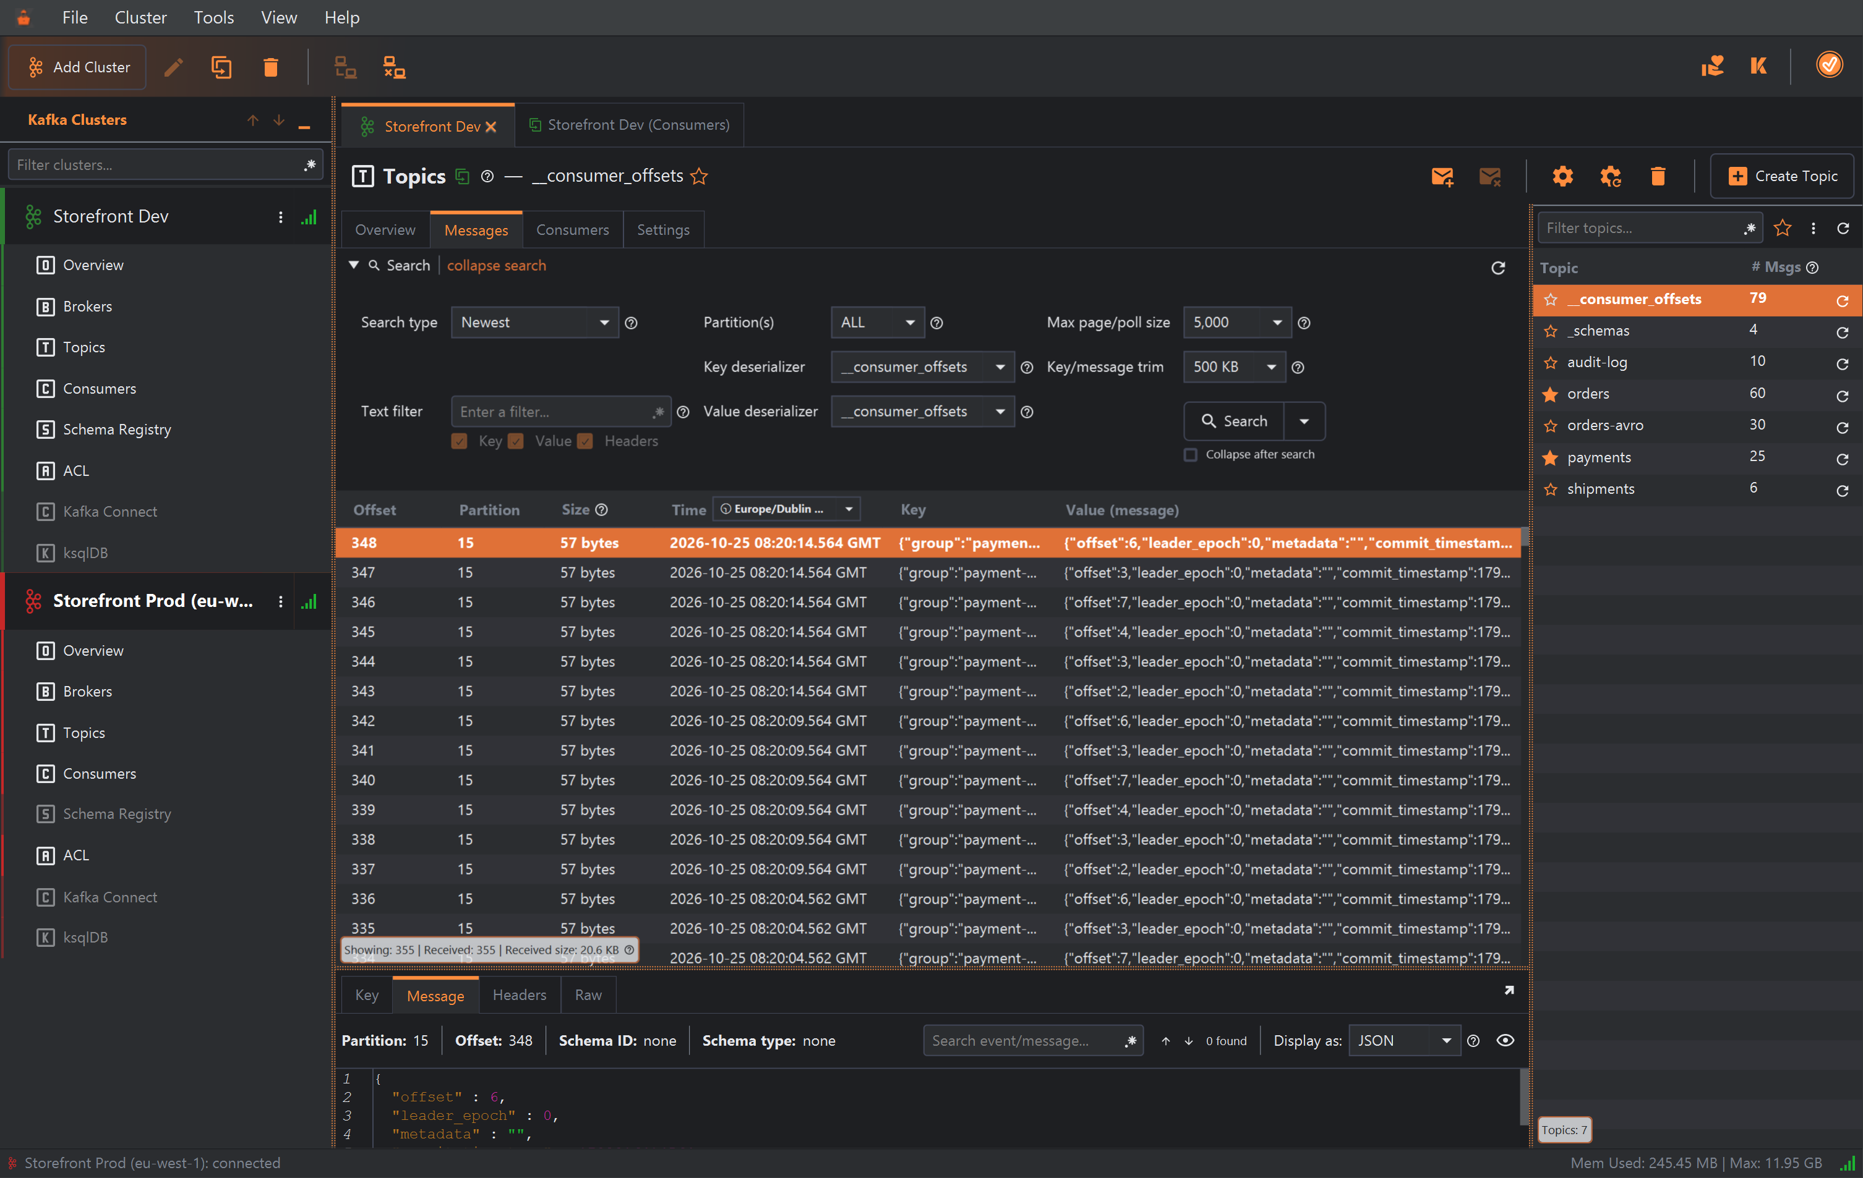Click the collapse search link

496,265
